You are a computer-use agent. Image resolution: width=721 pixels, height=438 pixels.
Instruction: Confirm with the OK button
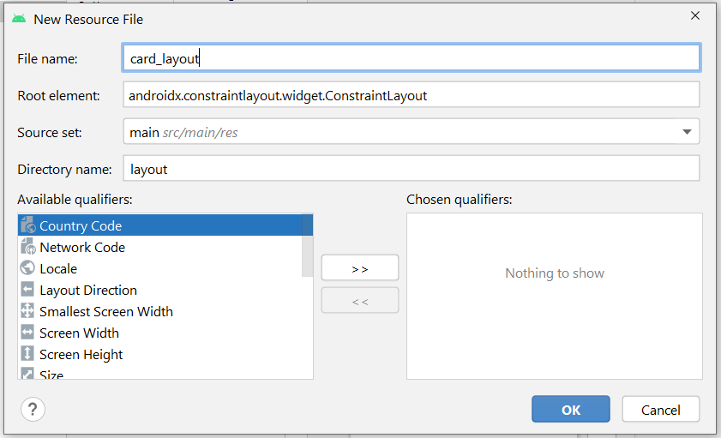[x=571, y=410]
